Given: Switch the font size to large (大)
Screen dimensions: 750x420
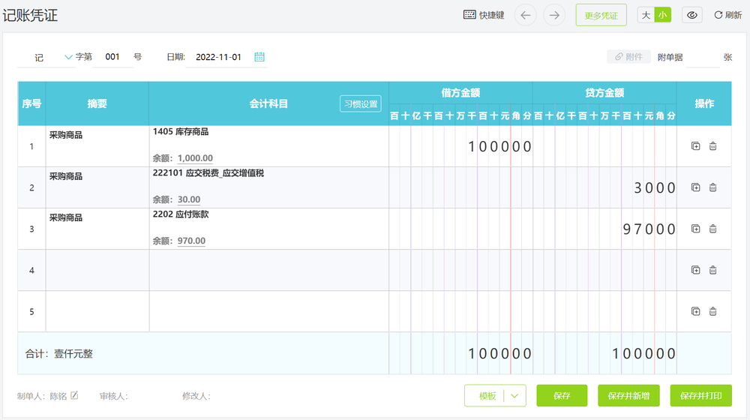Looking at the screenshot, I should (x=646, y=15).
